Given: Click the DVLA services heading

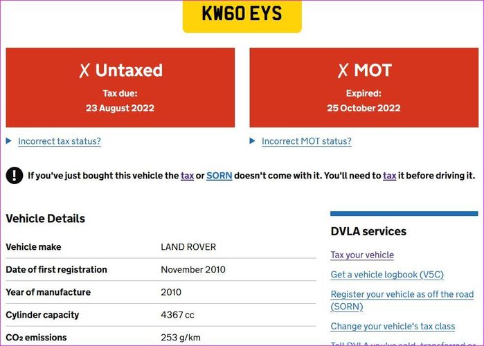Looking at the screenshot, I should 368,231.
